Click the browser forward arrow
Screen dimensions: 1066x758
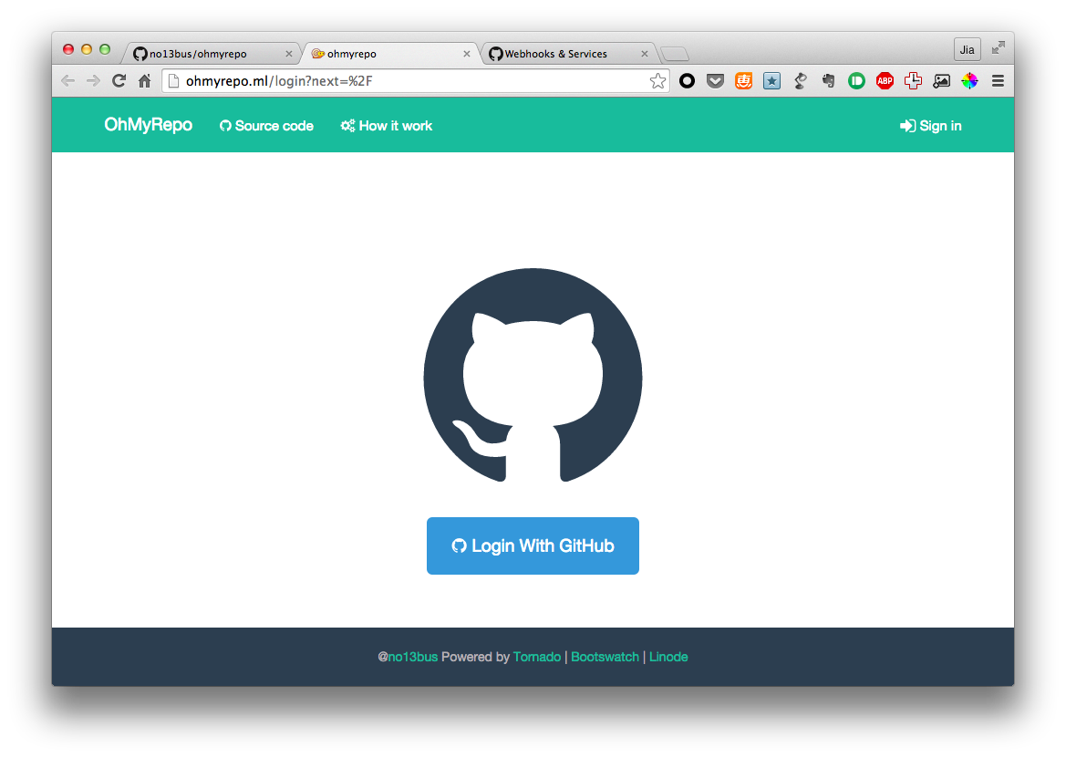93,81
